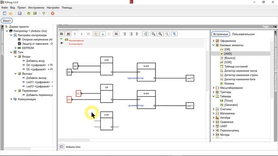Viewport: 278px width, 156px height.
Task: Select the Led11 output in project tree
Action: 38,82
